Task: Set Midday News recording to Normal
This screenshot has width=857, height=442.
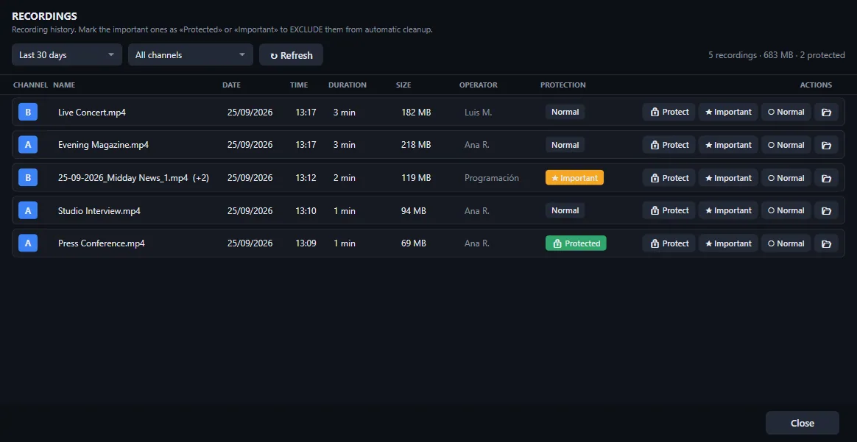Action: (x=786, y=178)
